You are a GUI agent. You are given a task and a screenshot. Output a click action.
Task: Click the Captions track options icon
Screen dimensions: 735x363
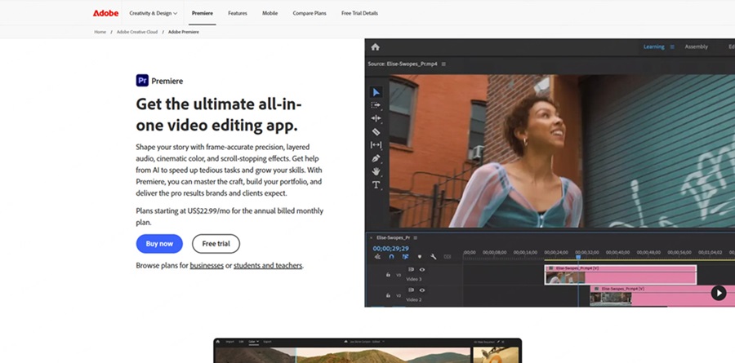(x=448, y=257)
